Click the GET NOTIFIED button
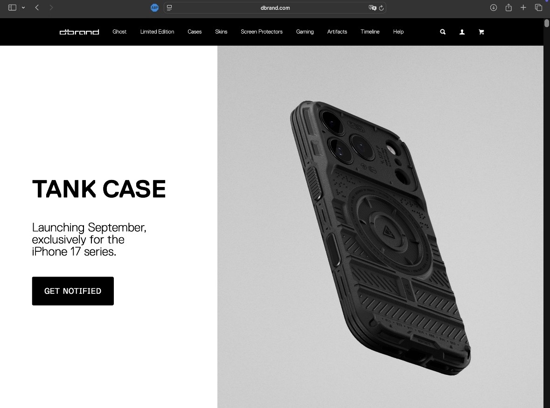The height and width of the screenshot is (408, 550). tap(73, 291)
